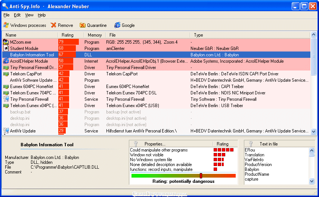Click ProductName in Text in file list
The image size is (319, 197).
257,175
